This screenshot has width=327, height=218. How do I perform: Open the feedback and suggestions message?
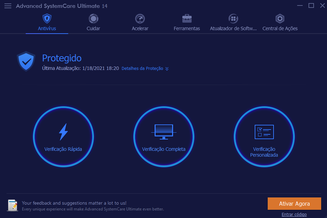coord(74,203)
